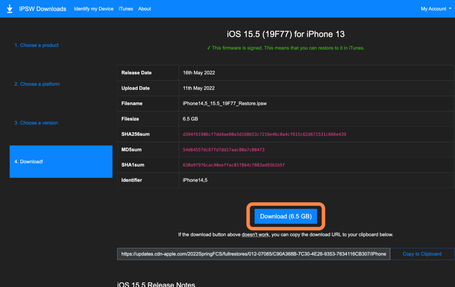Click the MD5sum row label

tap(132, 150)
